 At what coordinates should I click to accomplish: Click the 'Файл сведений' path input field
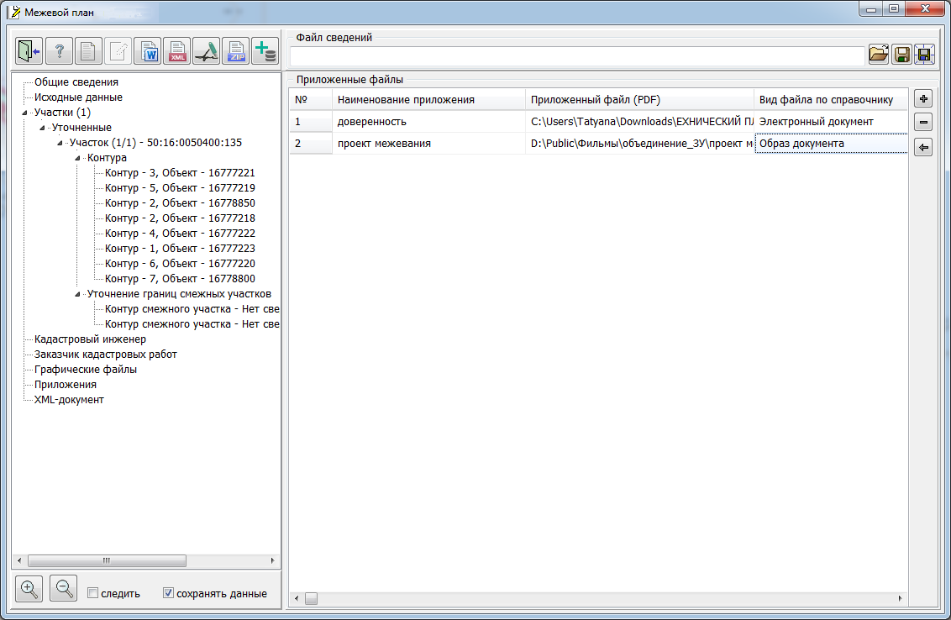coord(576,55)
